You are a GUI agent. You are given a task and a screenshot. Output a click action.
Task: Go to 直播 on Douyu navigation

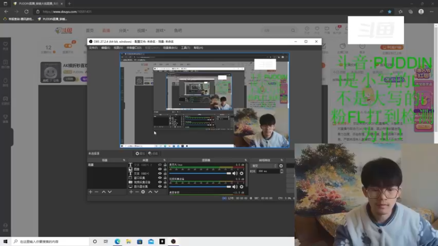point(106,31)
